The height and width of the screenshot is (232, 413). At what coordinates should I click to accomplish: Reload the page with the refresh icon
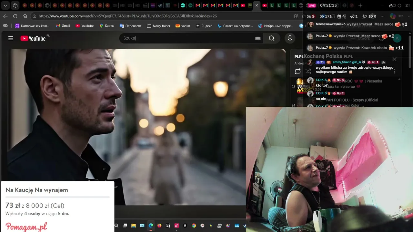(15, 16)
